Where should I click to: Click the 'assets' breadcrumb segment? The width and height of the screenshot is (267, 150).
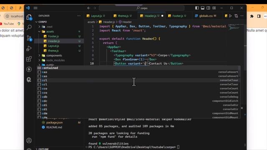(91, 22)
